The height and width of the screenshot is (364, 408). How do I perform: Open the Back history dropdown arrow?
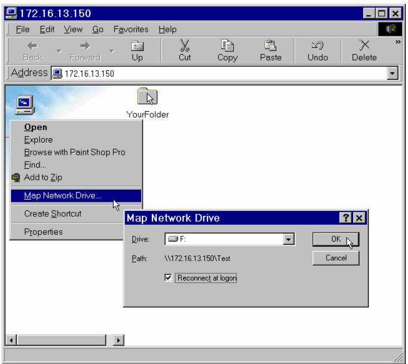coord(59,51)
